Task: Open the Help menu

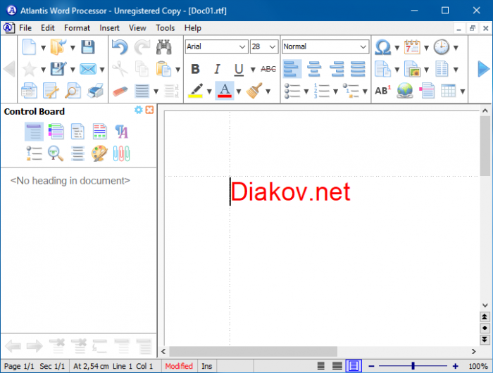Action: pyautogui.click(x=193, y=28)
